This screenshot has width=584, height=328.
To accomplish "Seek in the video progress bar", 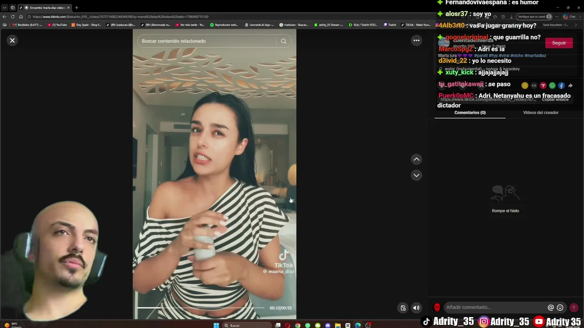I will (x=201, y=308).
